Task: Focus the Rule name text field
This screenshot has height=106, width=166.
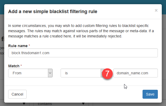Action: coord(83,53)
